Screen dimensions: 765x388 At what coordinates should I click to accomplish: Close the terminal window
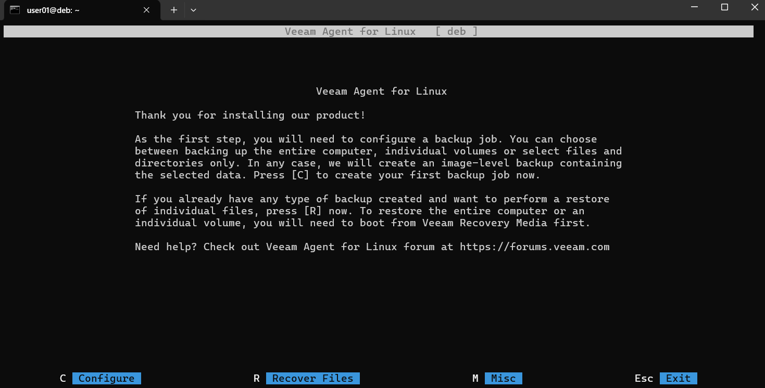[x=754, y=7]
